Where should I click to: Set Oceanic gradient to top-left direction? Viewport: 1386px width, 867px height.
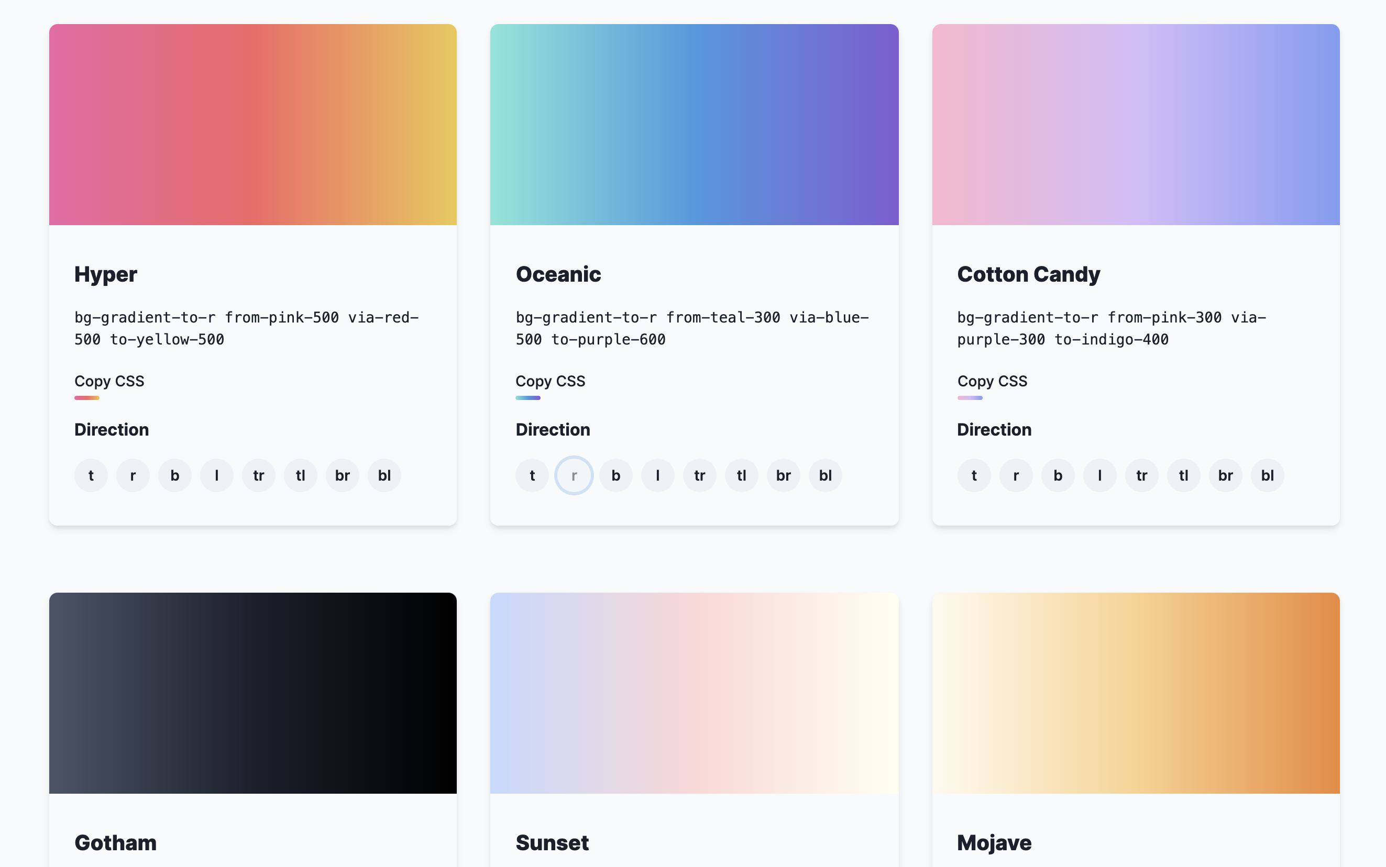741,475
